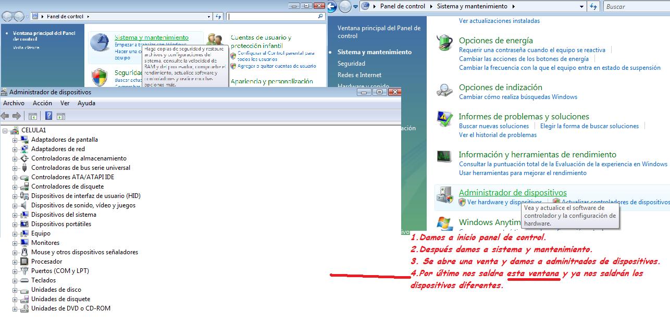The image size is (670, 323).
Task: Click the Información y herramientas de rendimiento icon
Action: coord(444,156)
